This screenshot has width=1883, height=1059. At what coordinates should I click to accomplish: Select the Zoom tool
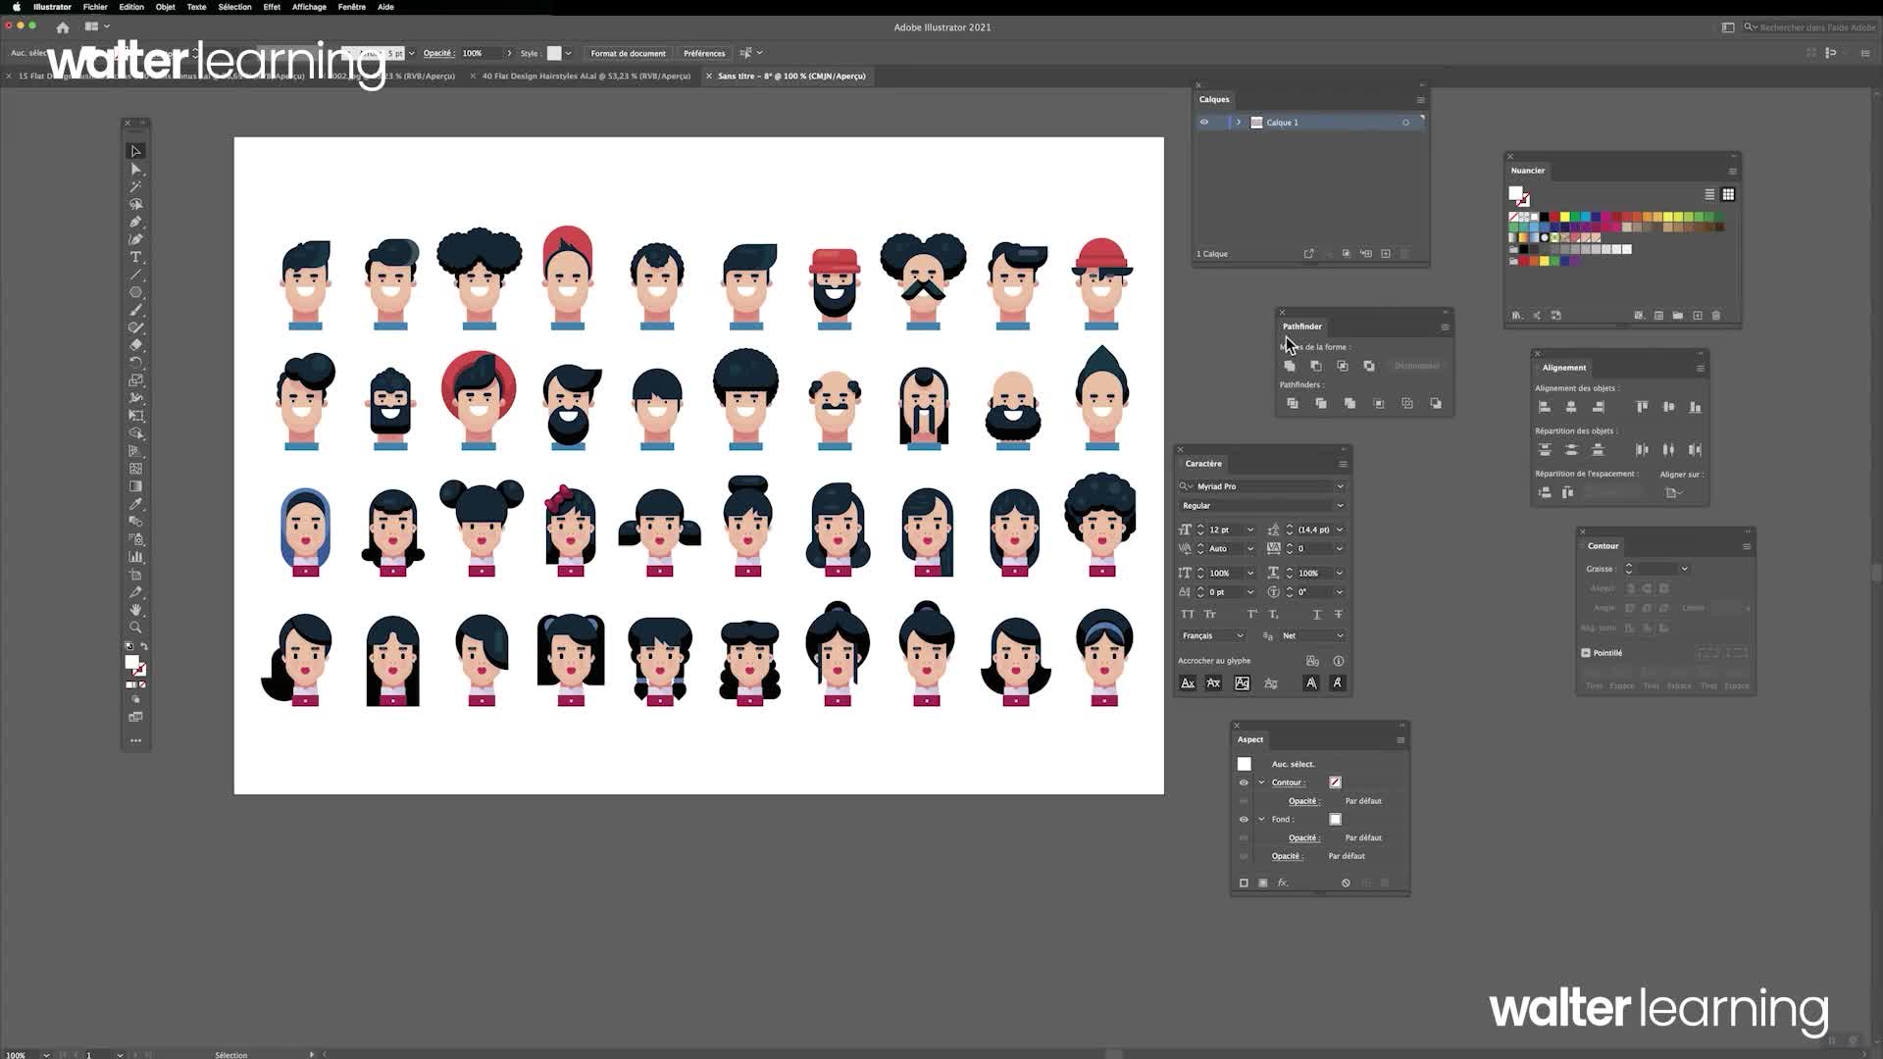[x=136, y=628]
